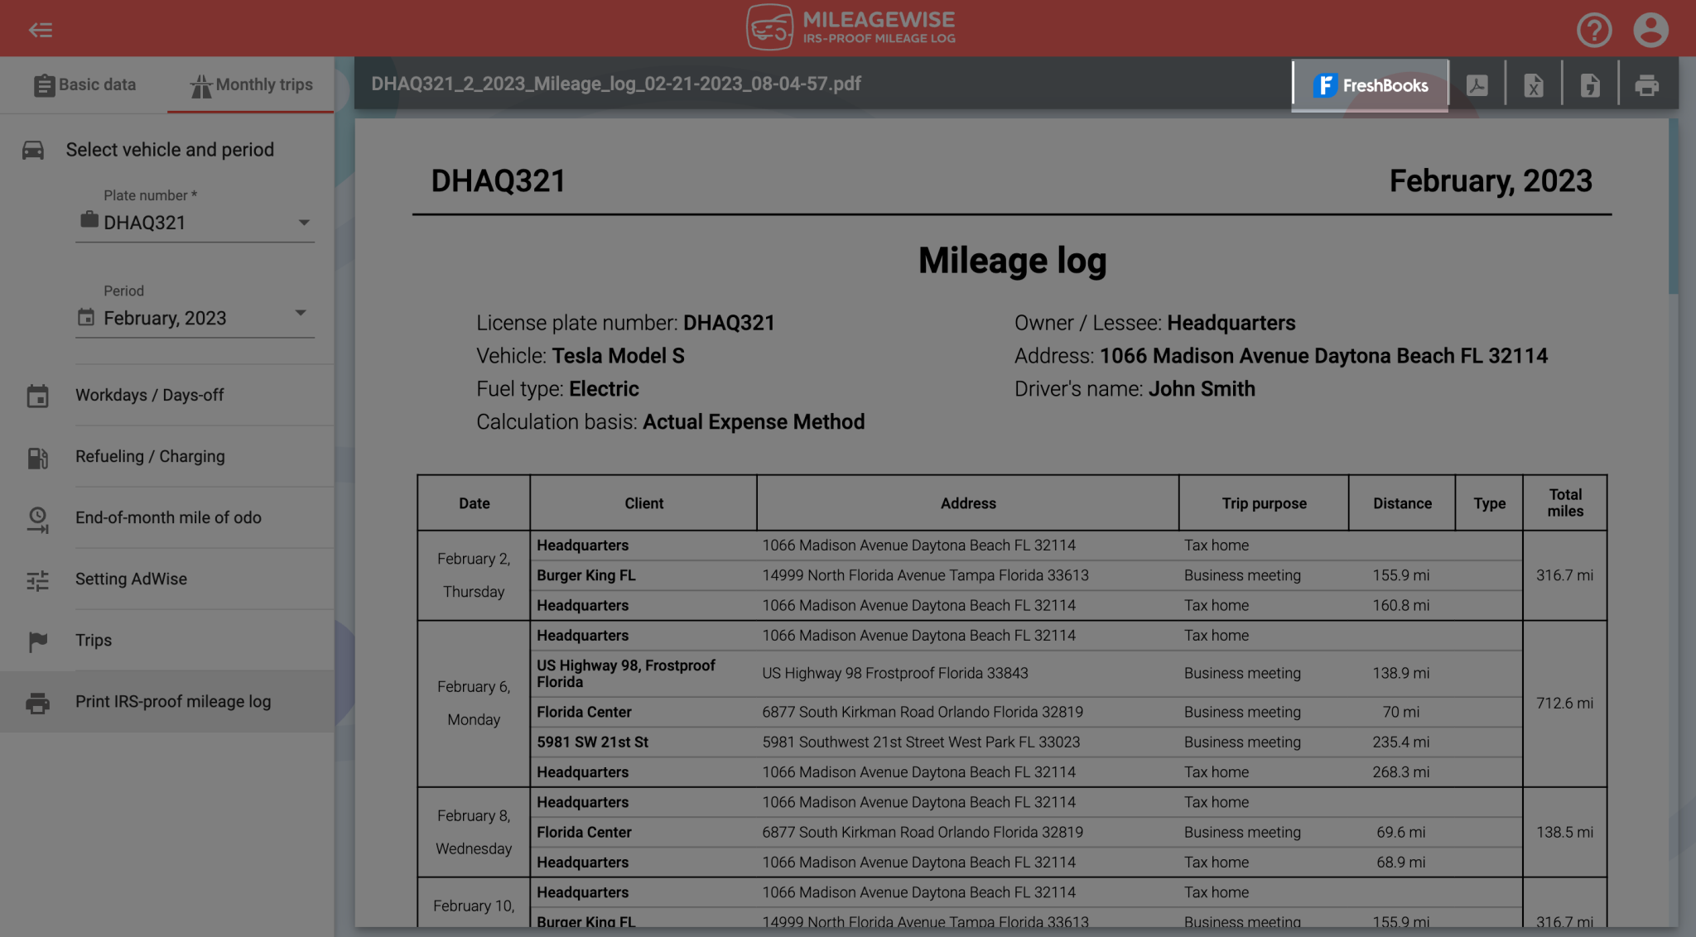The image size is (1696, 937).
Task: Export the log to Excel format
Action: [1534, 84]
